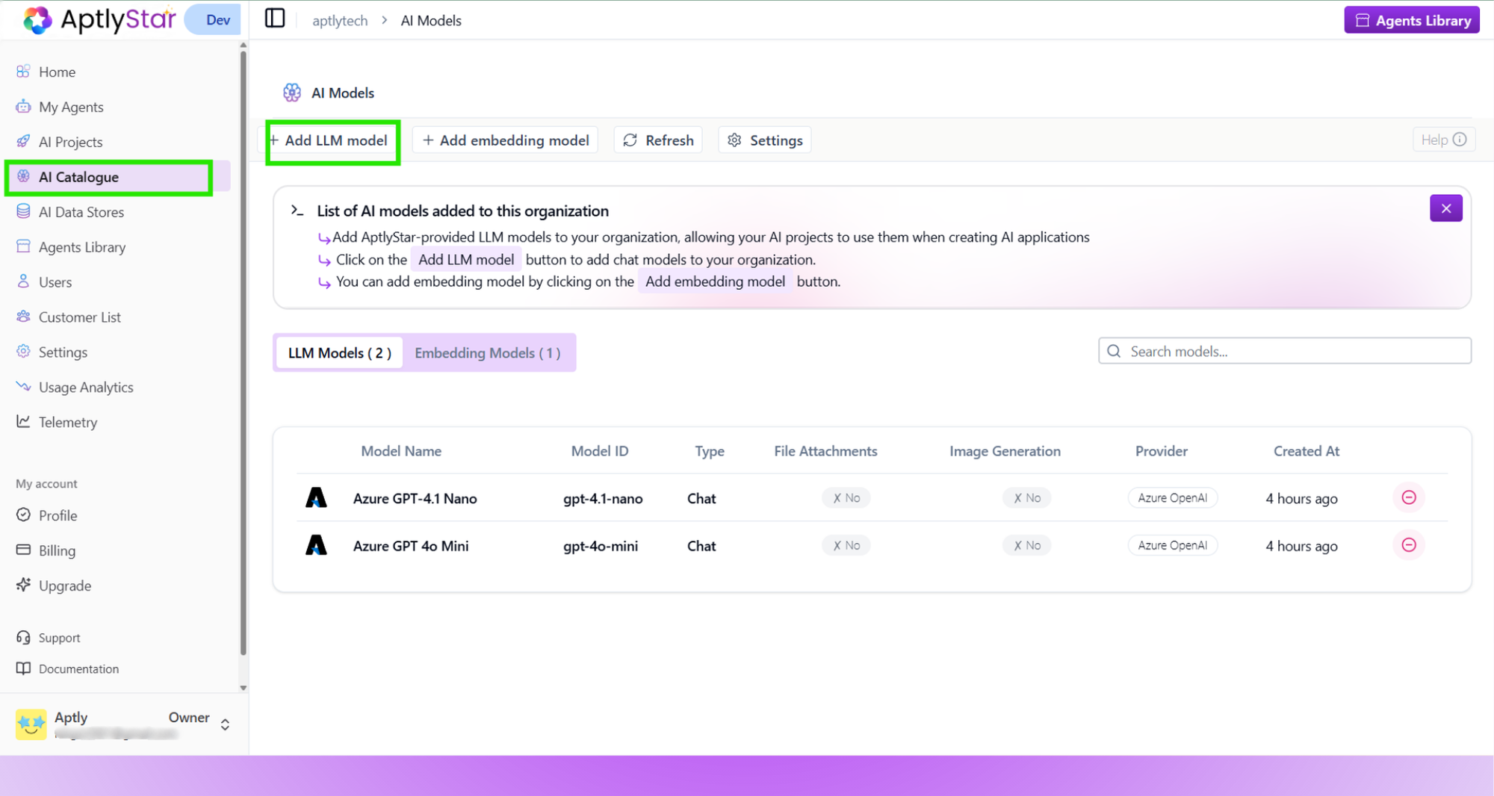Open toolbar Settings button
The height and width of the screenshot is (796, 1494).
tap(765, 140)
